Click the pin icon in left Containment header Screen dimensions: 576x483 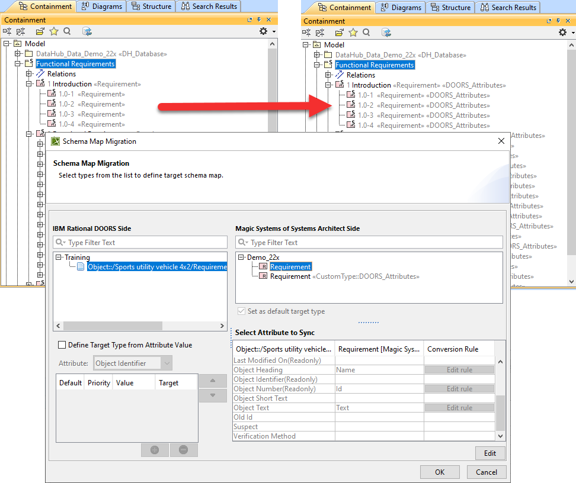pyautogui.click(x=259, y=20)
